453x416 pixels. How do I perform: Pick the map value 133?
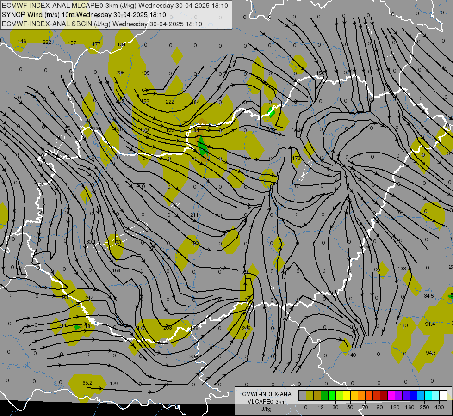tap(402, 269)
